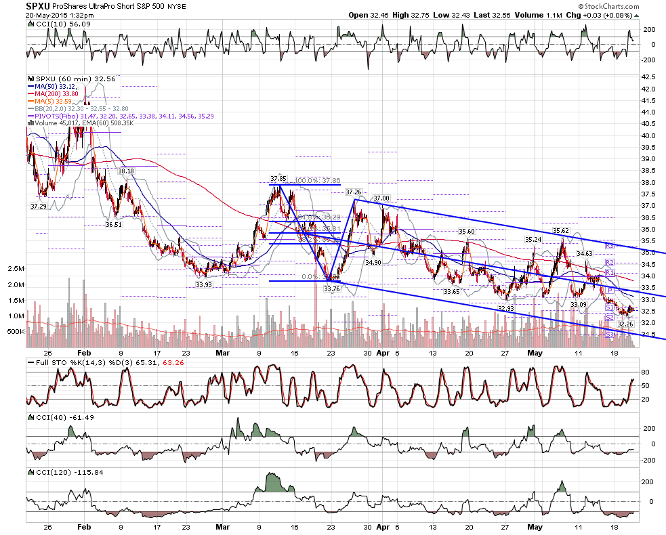Click the 35.62 price annotation in May

click(561, 230)
